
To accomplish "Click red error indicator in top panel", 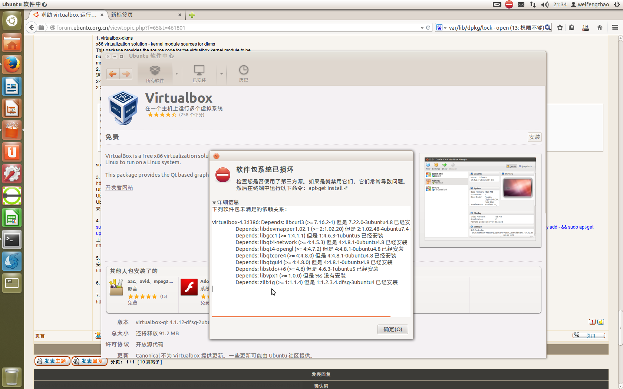I will [x=509, y=4].
